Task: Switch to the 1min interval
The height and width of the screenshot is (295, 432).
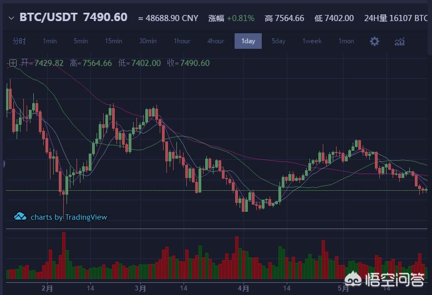Action: [x=50, y=42]
